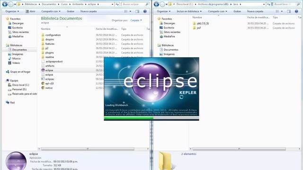Toggle preview pane icon in left window
303x170 pixels.
(x=137, y=11)
